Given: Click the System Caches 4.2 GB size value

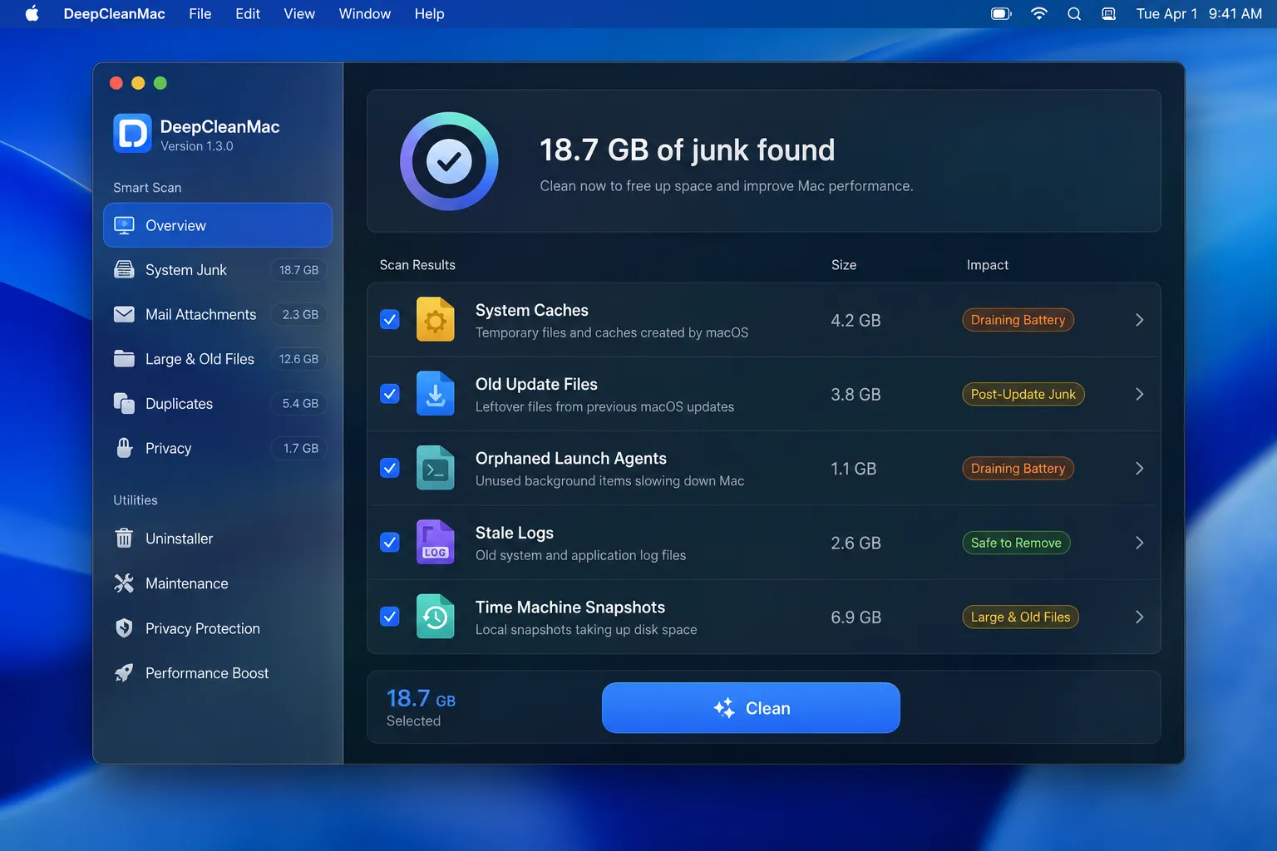Looking at the screenshot, I should (x=855, y=320).
